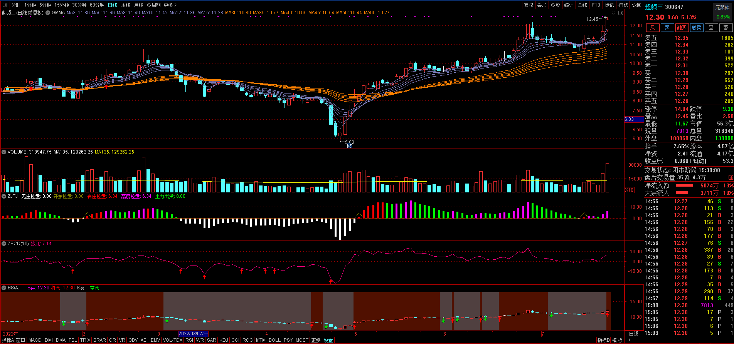This screenshot has height=344, width=734.
Task: Click the 返回 back button
Action: tap(637, 5)
